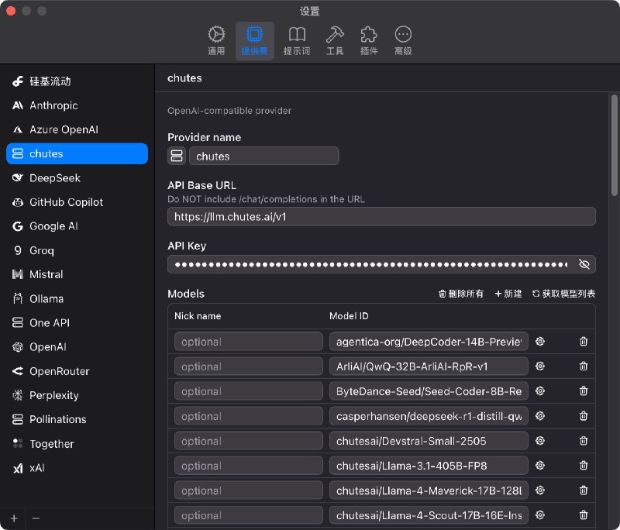Viewport: 620px width, 530px height.
Task: Open the 高级 advanced tab
Action: pos(403,41)
